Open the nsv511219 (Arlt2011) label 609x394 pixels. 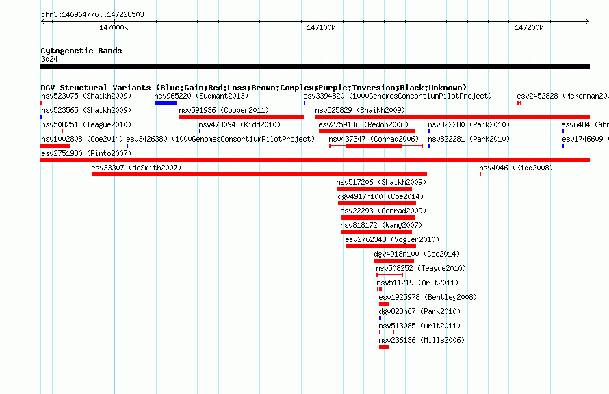click(417, 283)
